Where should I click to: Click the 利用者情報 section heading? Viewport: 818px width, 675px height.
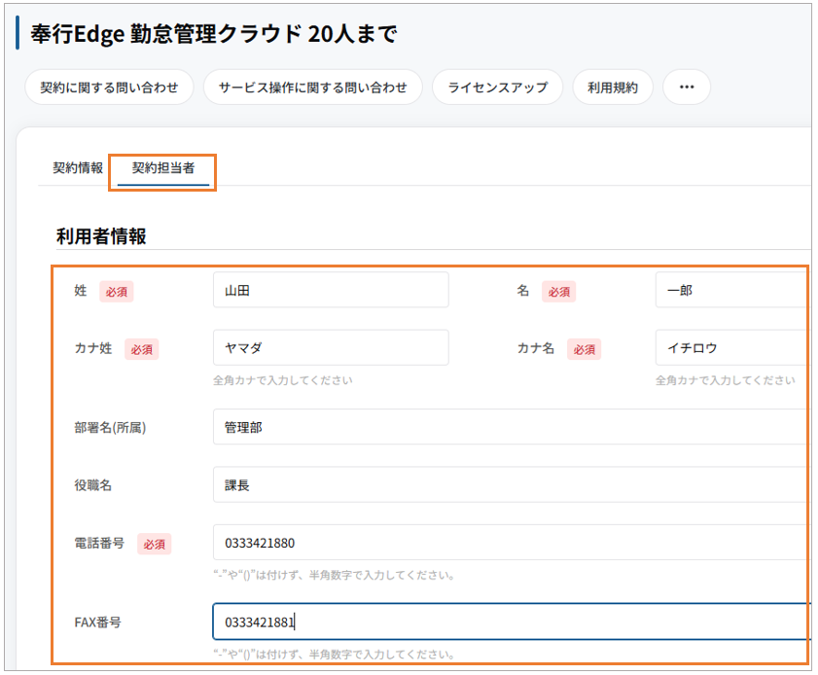pyautogui.click(x=101, y=236)
